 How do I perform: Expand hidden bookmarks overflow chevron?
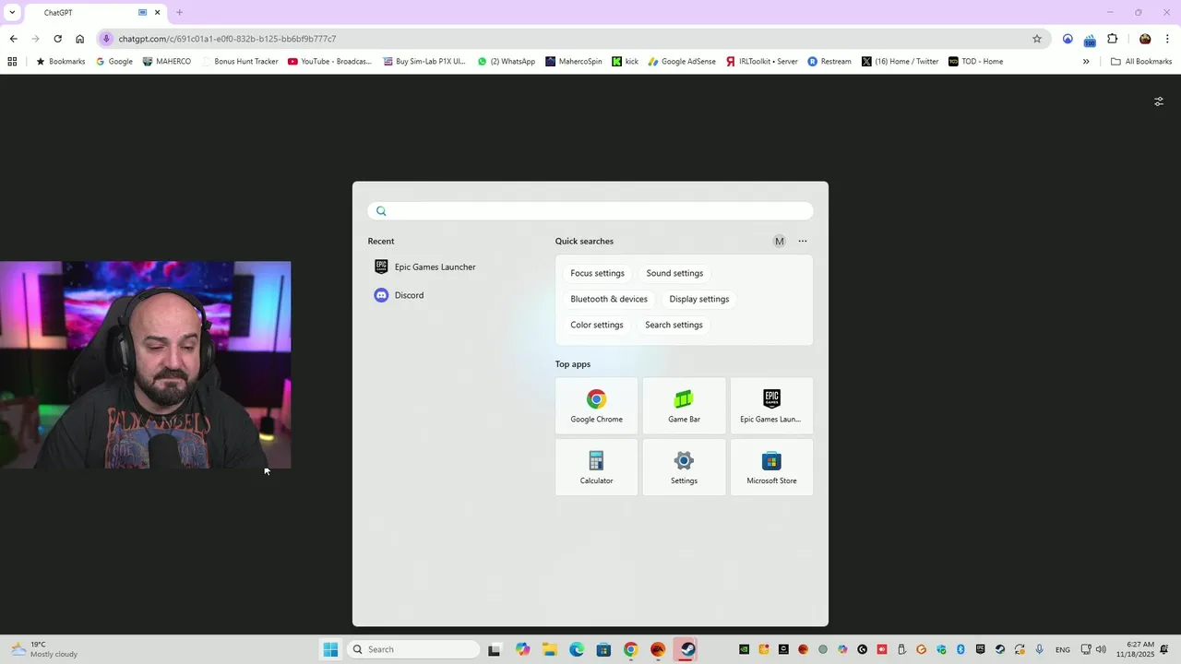(x=1086, y=62)
